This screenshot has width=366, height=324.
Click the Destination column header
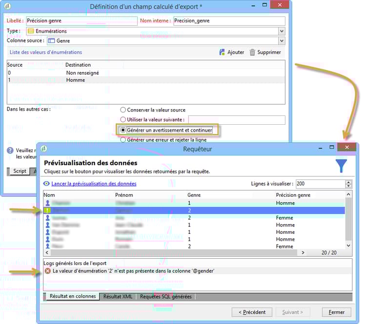78,65
